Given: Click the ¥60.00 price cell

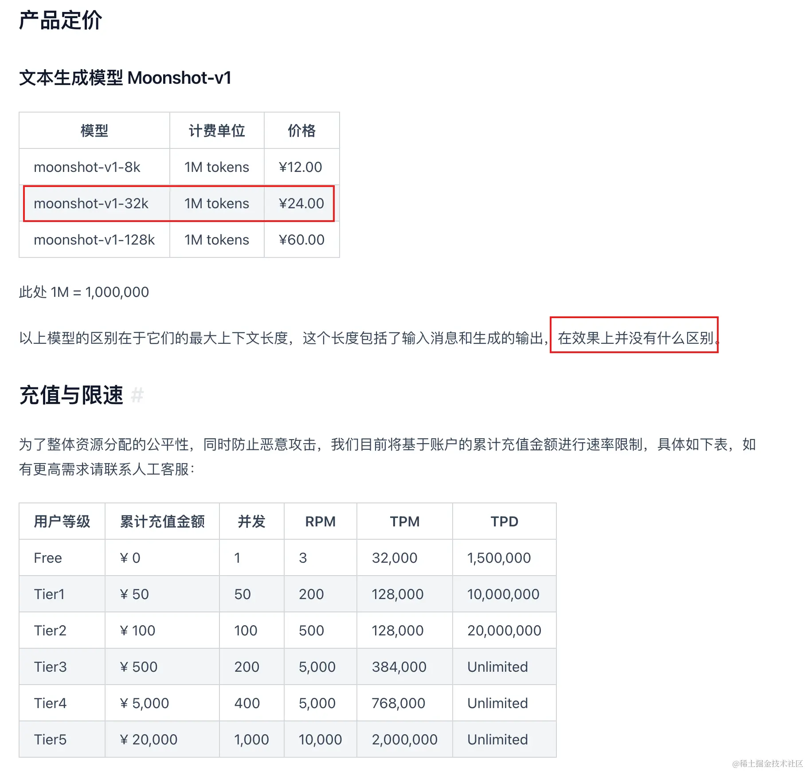Looking at the screenshot, I should (301, 240).
